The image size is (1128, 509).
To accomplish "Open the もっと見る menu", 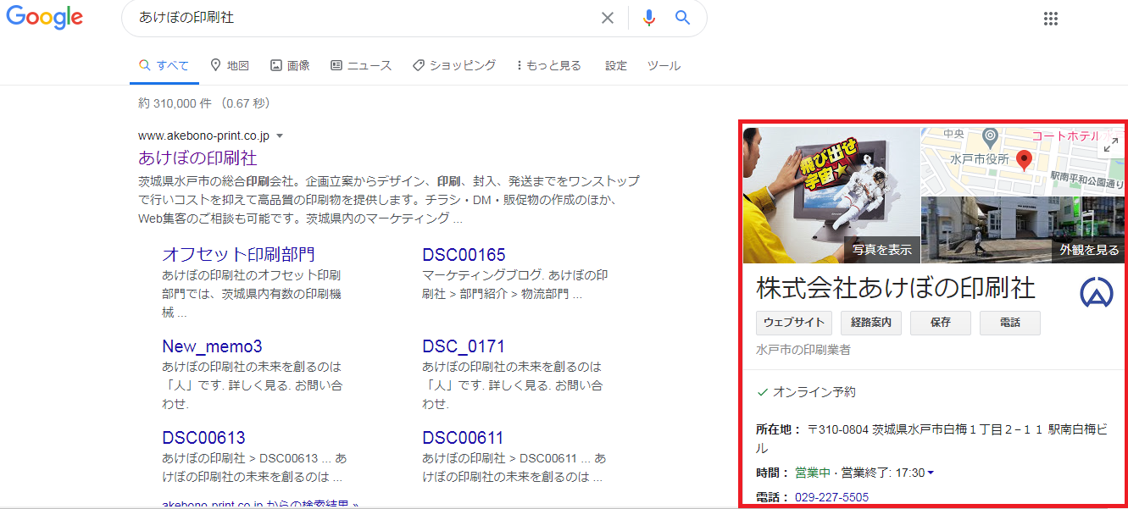I will (548, 65).
